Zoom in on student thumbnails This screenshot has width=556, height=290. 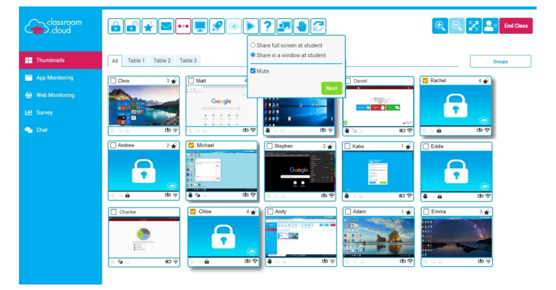(x=440, y=25)
